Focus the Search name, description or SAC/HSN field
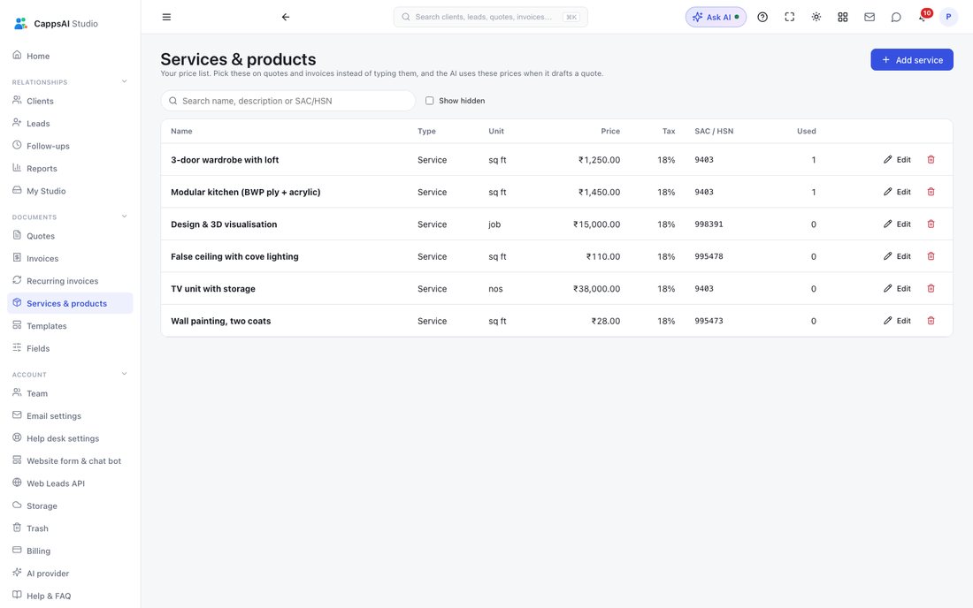This screenshot has height=608, width=973. (288, 101)
